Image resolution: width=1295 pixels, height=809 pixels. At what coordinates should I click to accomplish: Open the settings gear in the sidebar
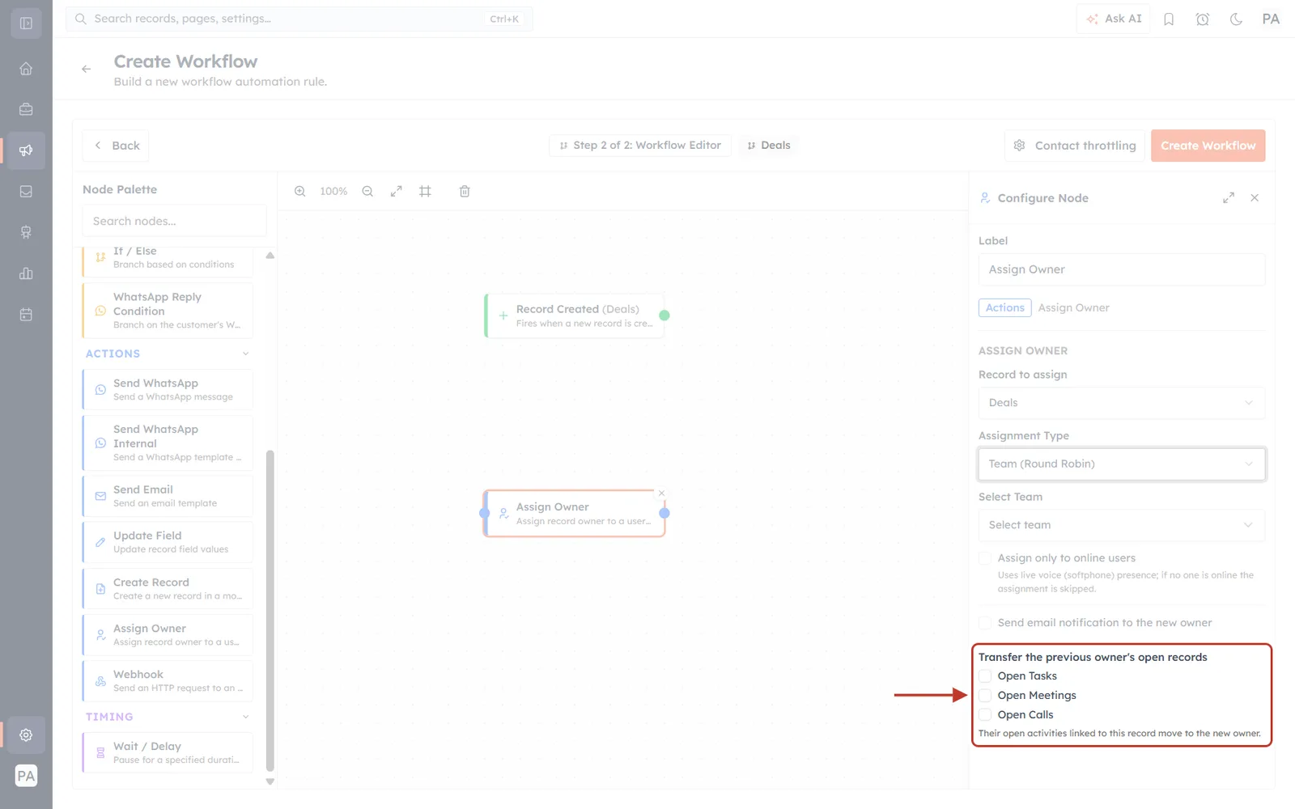click(x=26, y=735)
